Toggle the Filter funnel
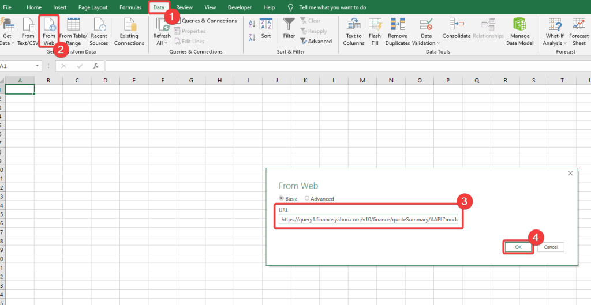591x305 pixels. (289, 29)
